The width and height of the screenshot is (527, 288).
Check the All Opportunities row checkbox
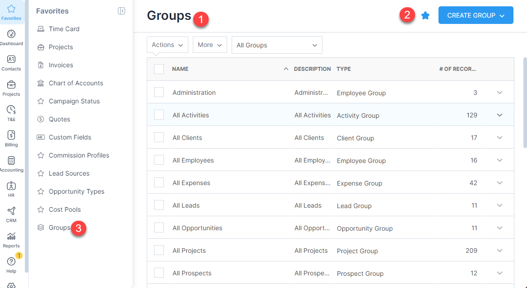(x=159, y=228)
